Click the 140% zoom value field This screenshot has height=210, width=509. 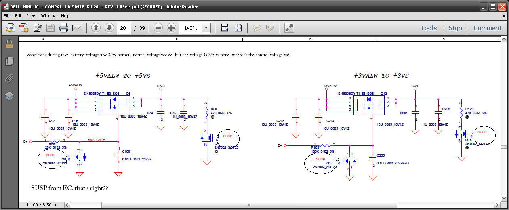[x=191, y=28]
